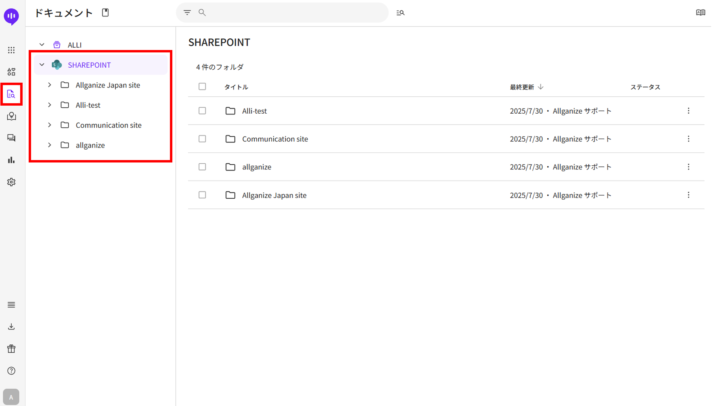The width and height of the screenshot is (714, 406).
Task: Click the analytics bar chart sidebar icon
Action: (x=11, y=160)
